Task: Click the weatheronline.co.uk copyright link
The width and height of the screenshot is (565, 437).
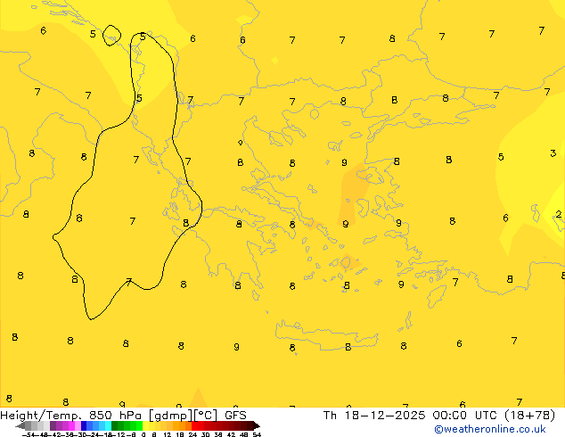Action: [490, 430]
